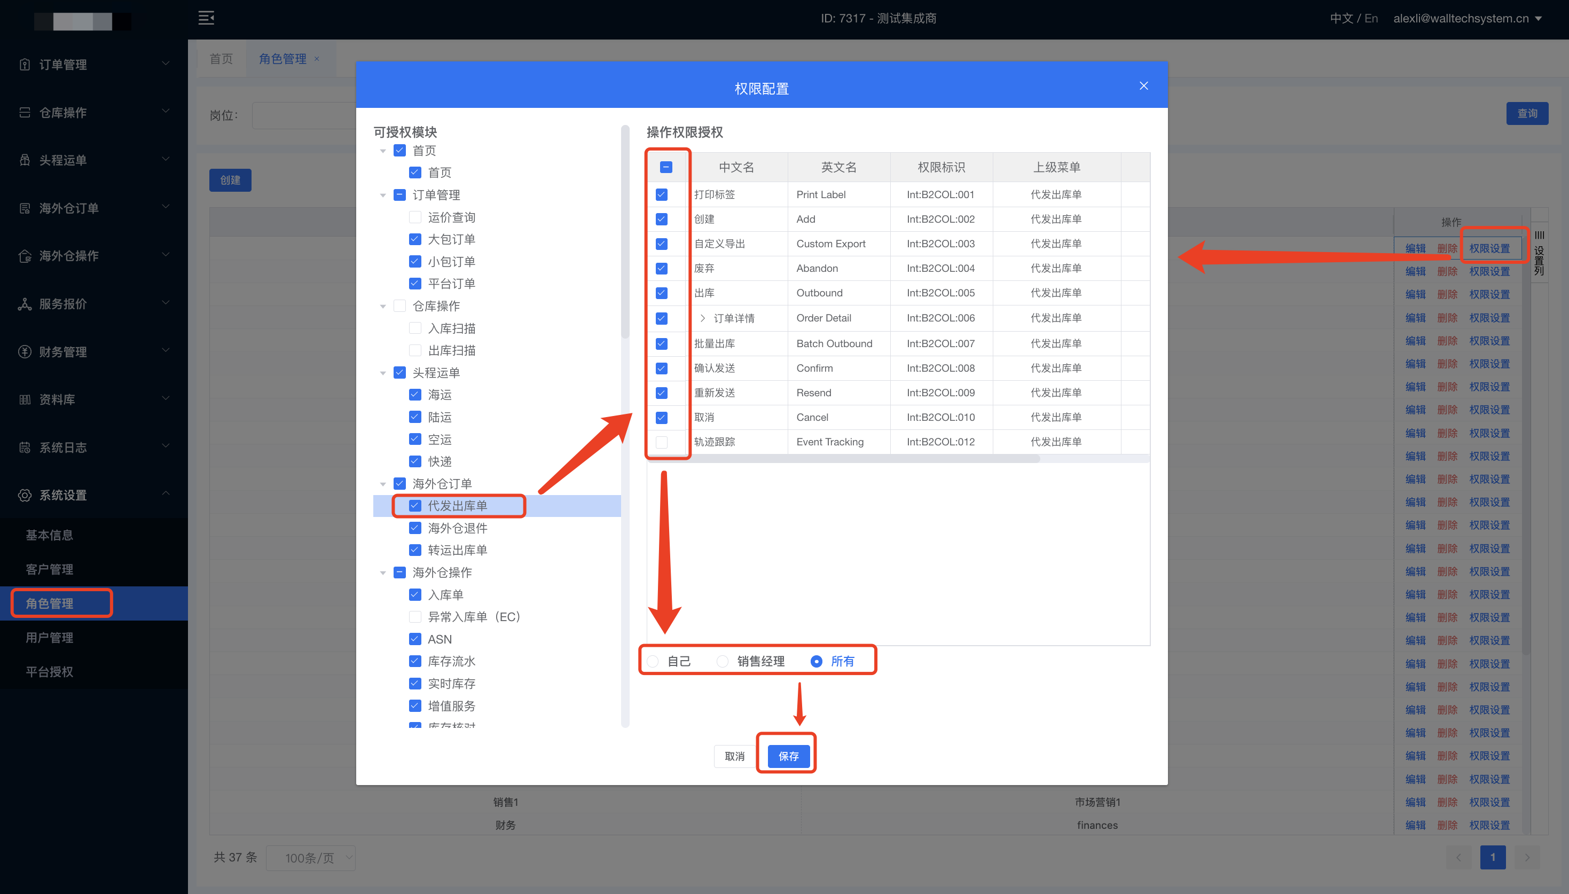Image resolution: width=1569 pixels, height=894 pixels.
Task: Click the sidebar collapse hamburger icon
Action: pyautogui.click(x=206, y=18)
